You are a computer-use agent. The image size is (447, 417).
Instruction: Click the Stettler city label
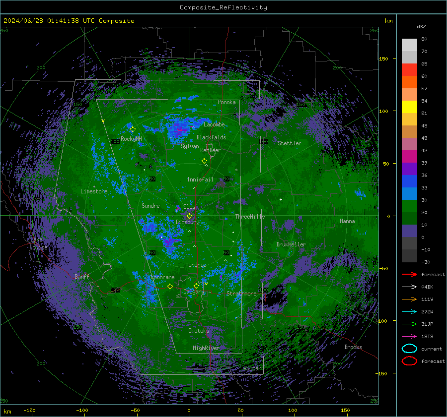(290, 143)
